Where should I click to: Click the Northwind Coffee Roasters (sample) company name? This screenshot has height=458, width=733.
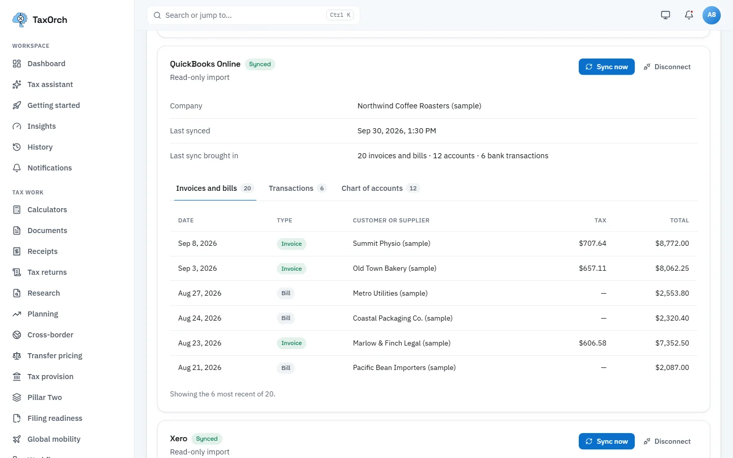click(419, 106)
